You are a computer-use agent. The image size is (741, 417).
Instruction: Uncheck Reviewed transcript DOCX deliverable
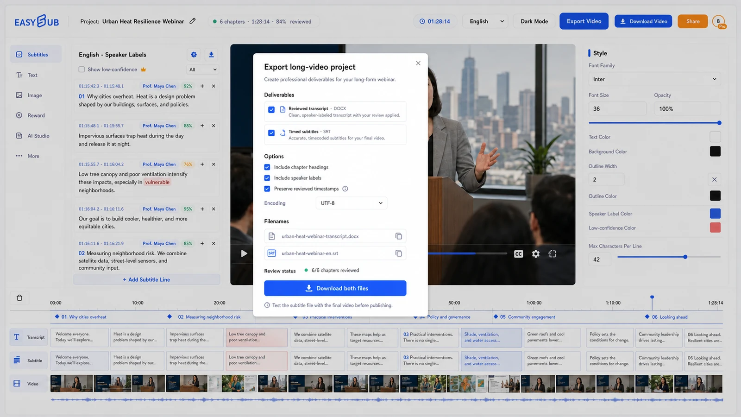(271, 110)
